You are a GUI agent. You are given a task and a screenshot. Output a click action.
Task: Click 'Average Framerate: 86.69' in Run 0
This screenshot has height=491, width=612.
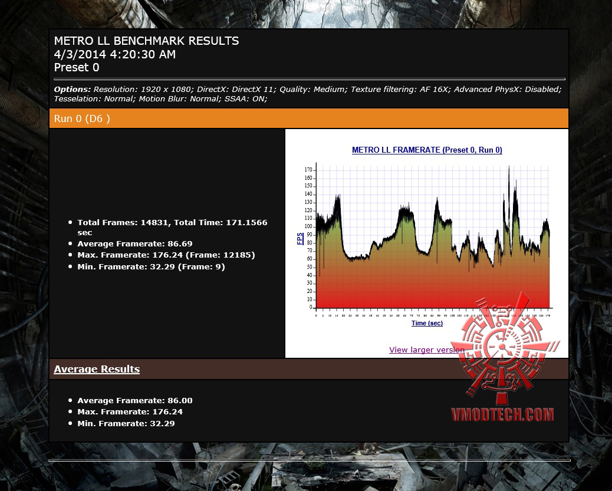coord(134,244)
